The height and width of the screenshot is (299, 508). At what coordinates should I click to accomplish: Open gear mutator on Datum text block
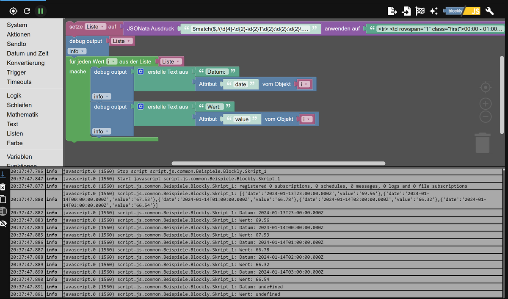pos(141,72)
